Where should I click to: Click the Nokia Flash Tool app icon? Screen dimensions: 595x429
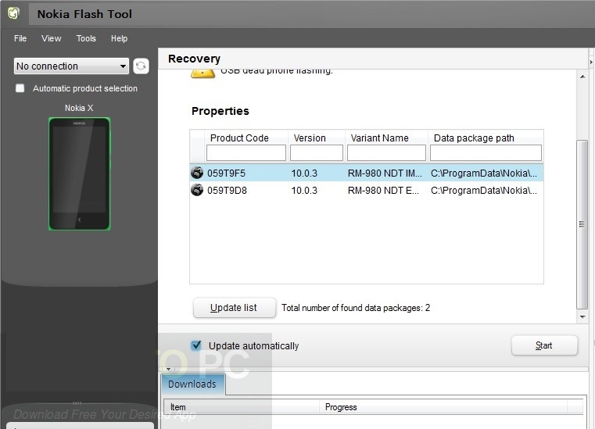pyautogui.click(x=13, y=13)
